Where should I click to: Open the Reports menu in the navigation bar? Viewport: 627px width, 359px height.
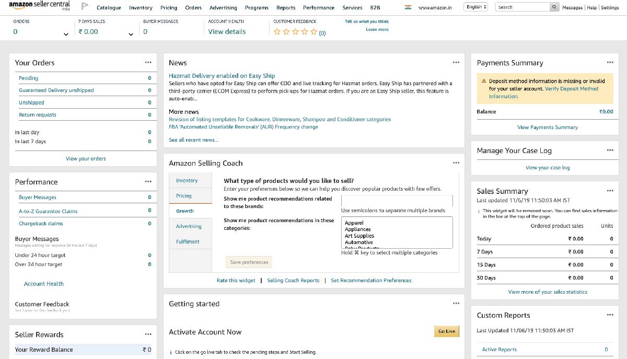click(x=285, y=7)
